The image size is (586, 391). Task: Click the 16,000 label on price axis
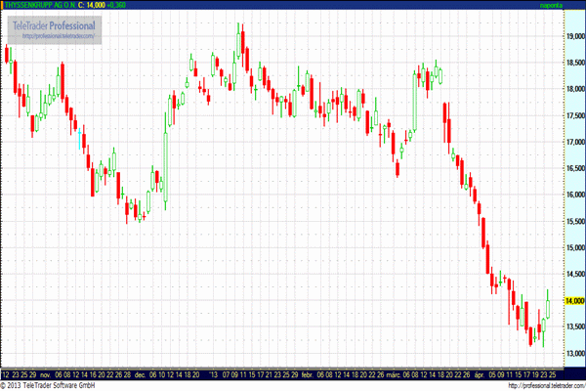573,195
